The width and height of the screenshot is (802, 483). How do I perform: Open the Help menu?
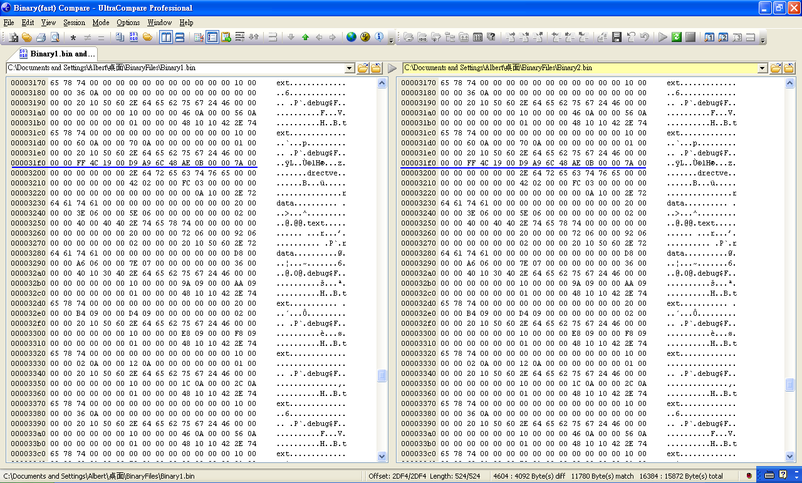pyautogui.click(x=186, y=23)
